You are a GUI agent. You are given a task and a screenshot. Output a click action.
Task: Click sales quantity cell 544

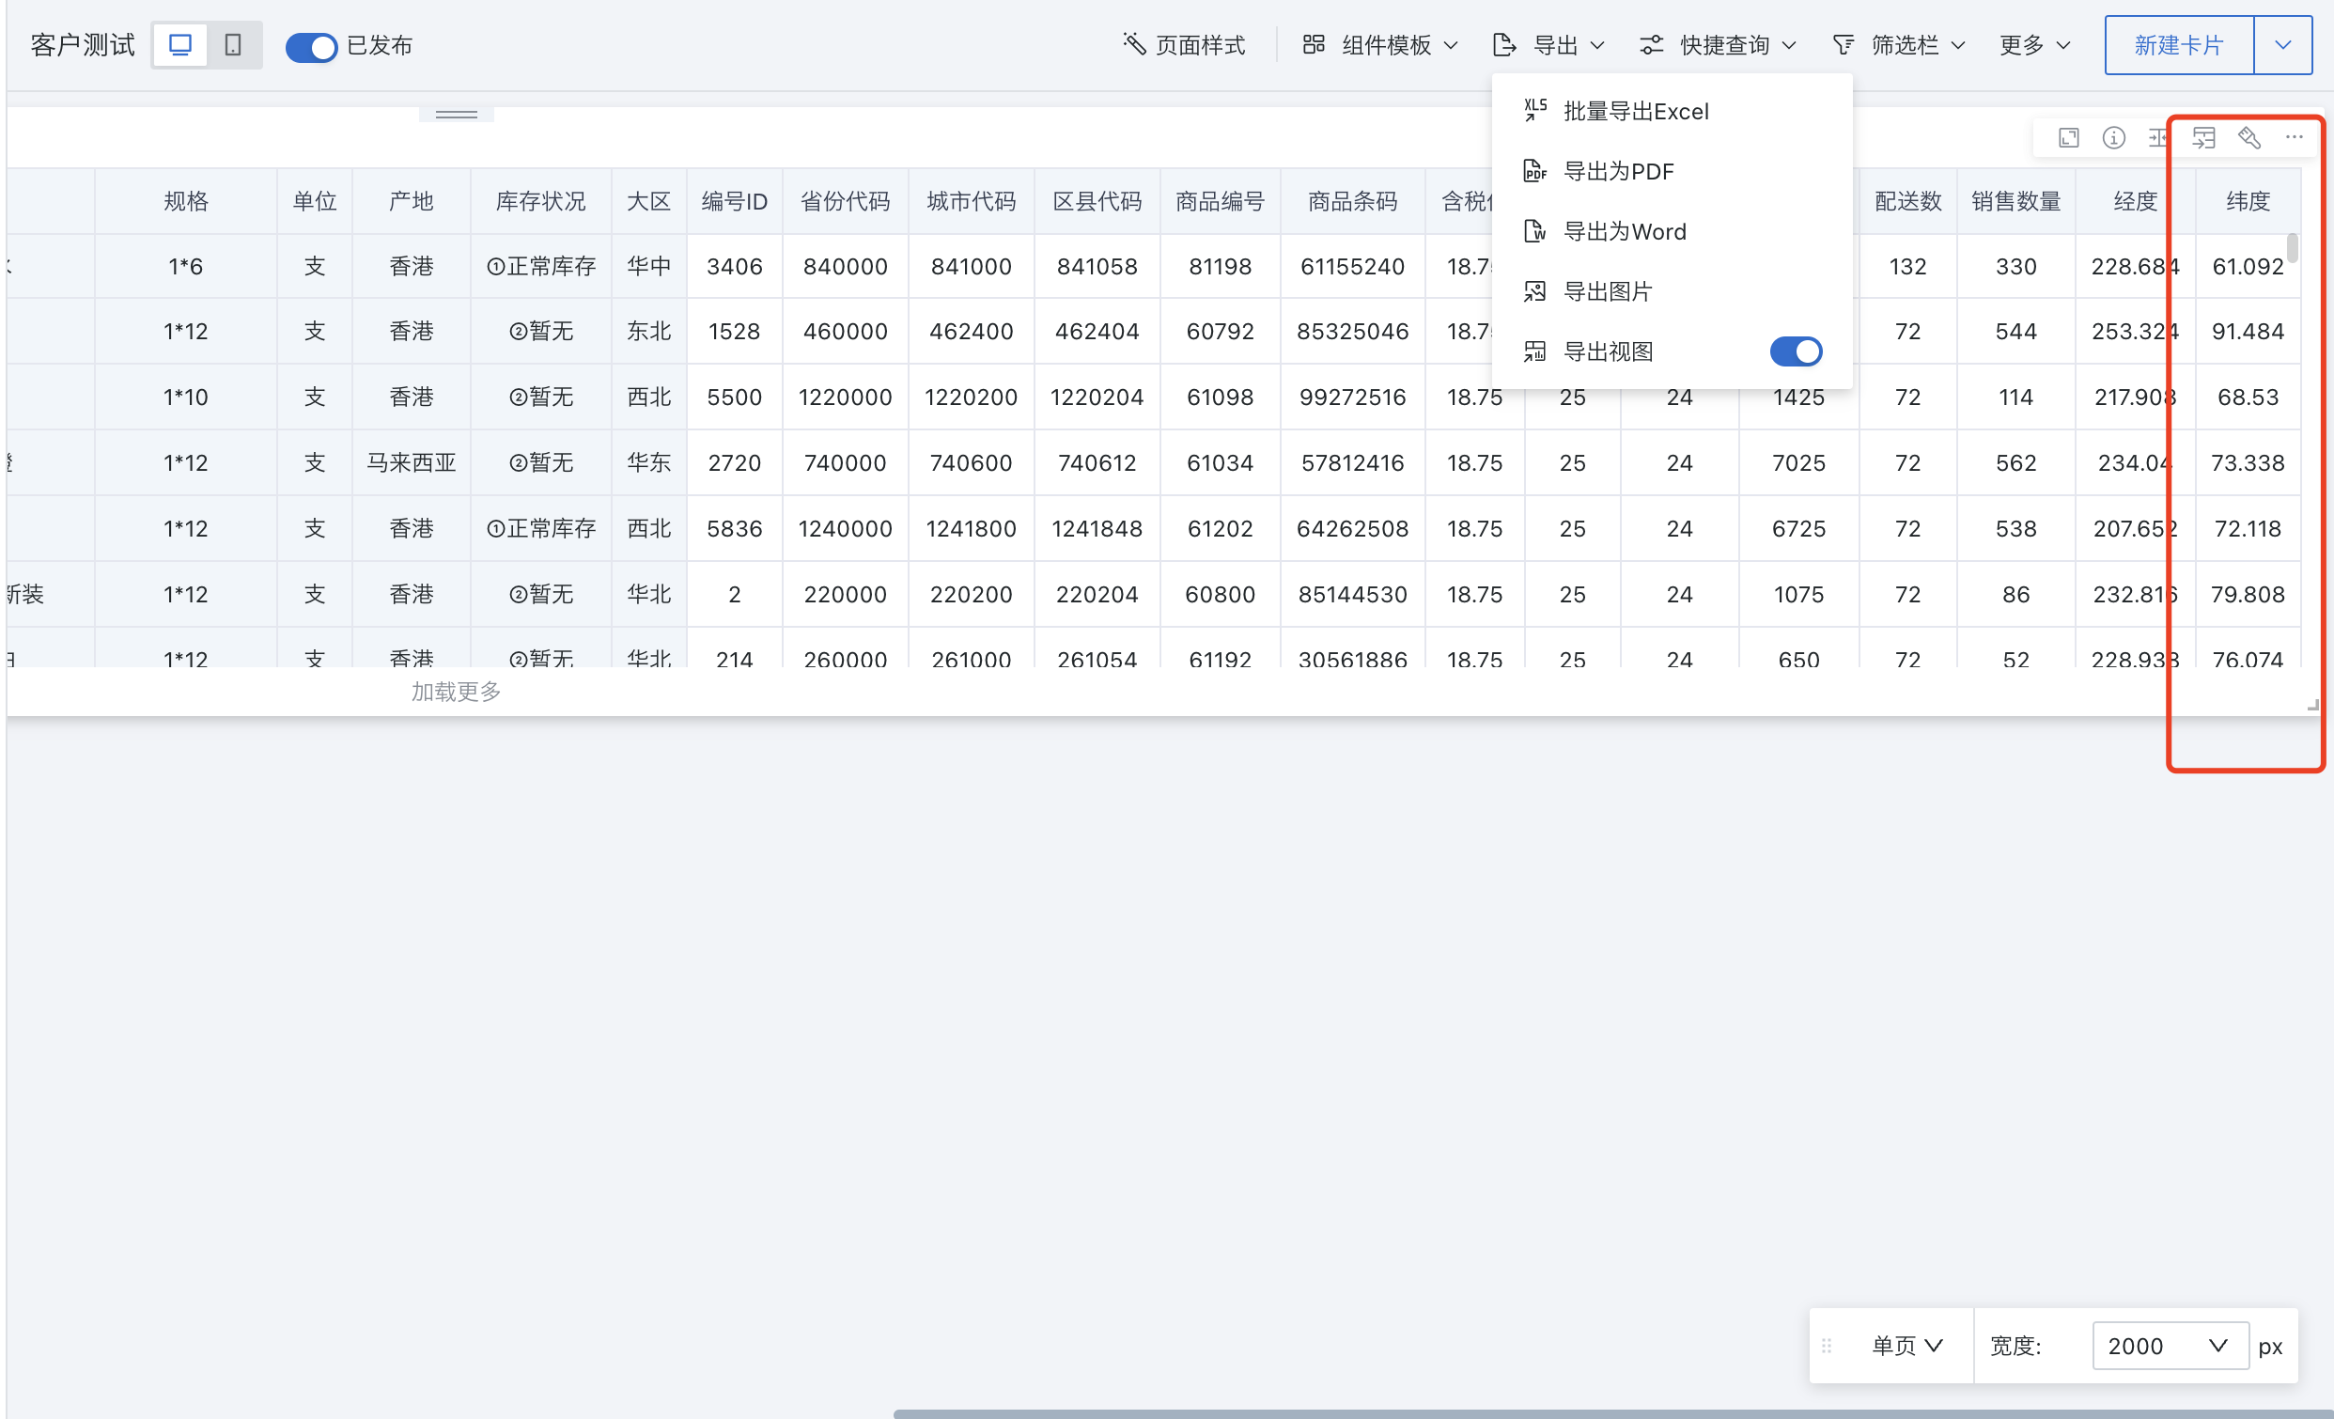[x=2015, y=331]
